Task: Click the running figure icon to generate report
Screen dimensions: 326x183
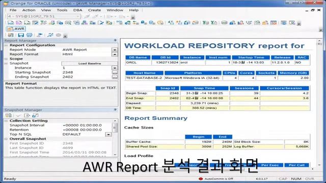Action: point(50,35)
